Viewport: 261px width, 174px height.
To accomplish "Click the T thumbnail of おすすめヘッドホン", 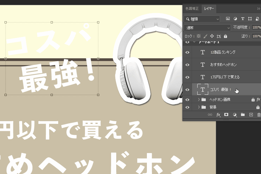I will pos(202,65).
